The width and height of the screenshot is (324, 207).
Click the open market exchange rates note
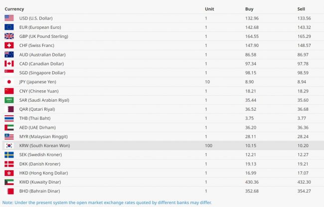click(107, 203)
